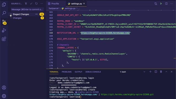Open the Extensions view

pos(4,39)
